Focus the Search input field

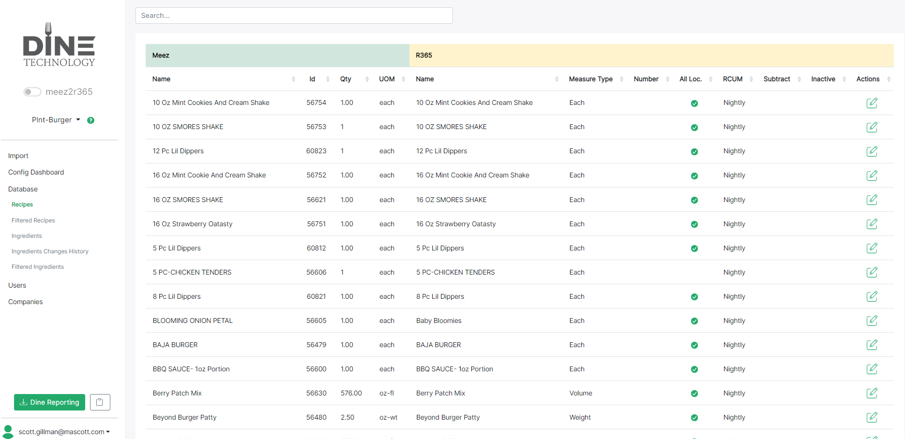(x=294, y=15)
